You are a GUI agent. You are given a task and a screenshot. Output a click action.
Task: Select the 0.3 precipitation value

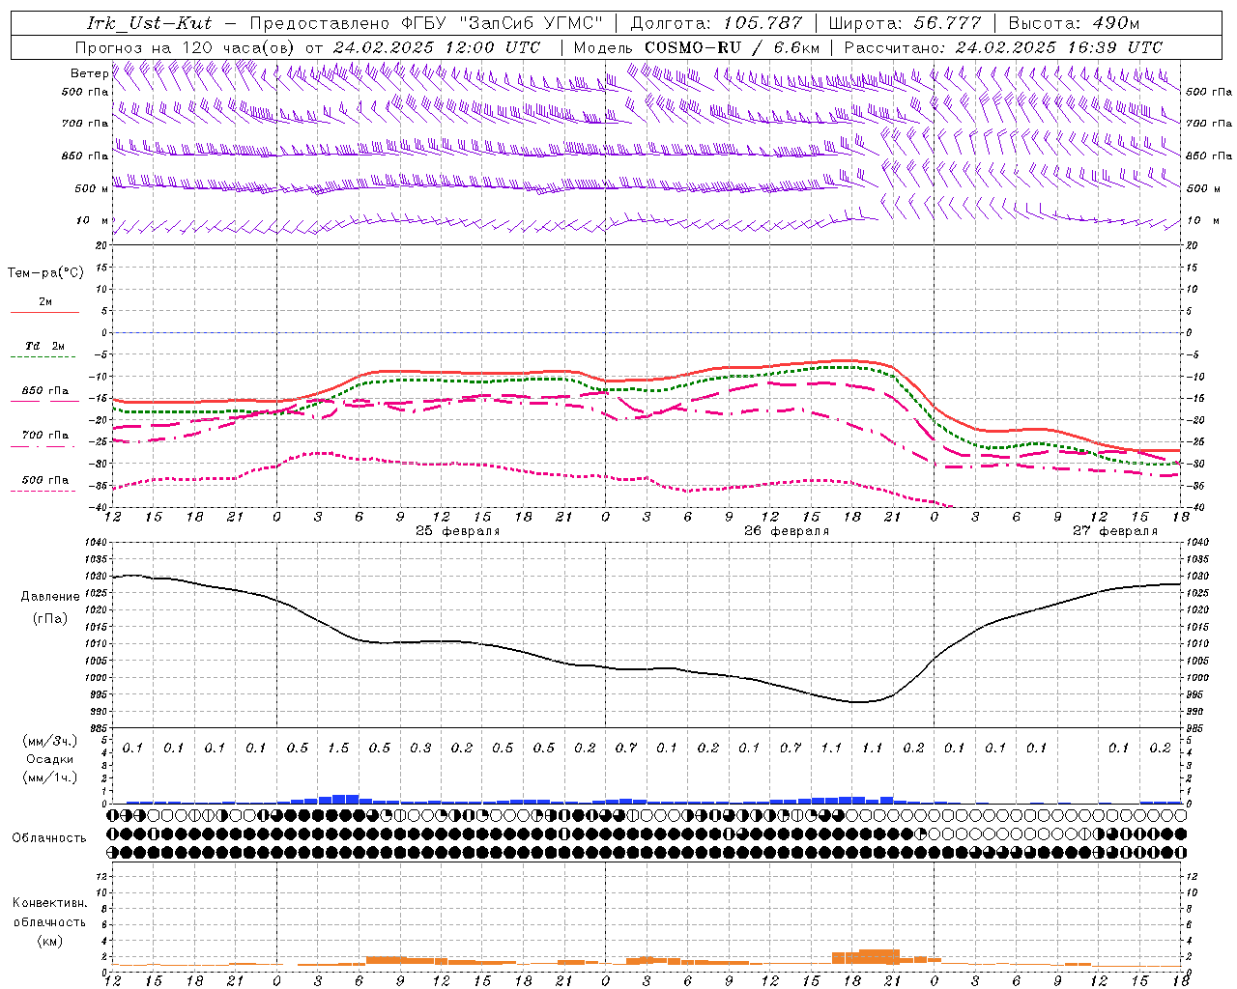coord(420,749)
